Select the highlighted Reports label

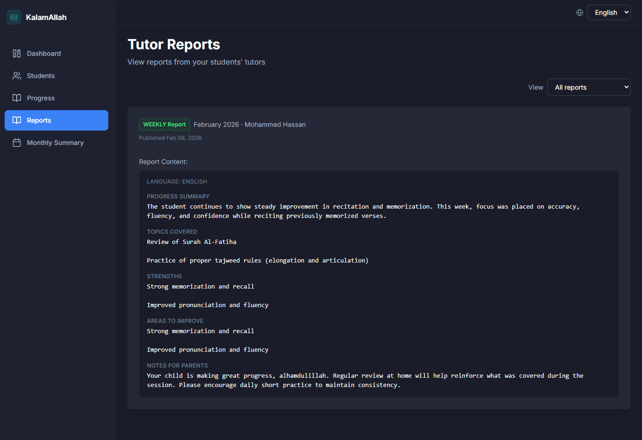(x=39, y=120)
